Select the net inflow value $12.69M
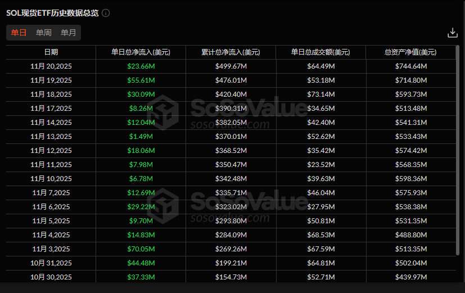 141,193
